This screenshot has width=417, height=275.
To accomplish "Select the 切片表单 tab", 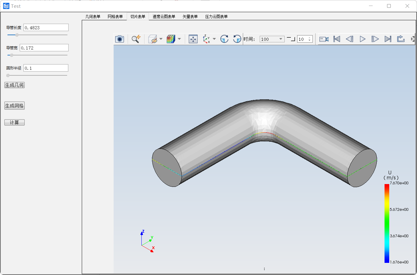I will (x=138, y=17).
